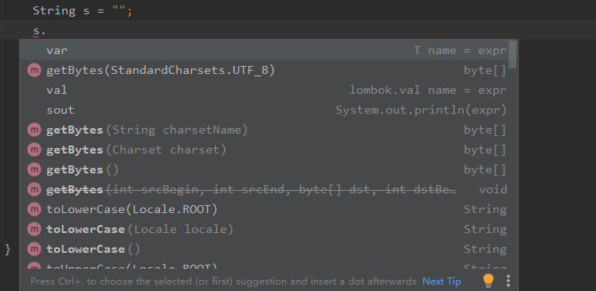
Task: Open the Next Tip link
Action: tap(441, 281)
